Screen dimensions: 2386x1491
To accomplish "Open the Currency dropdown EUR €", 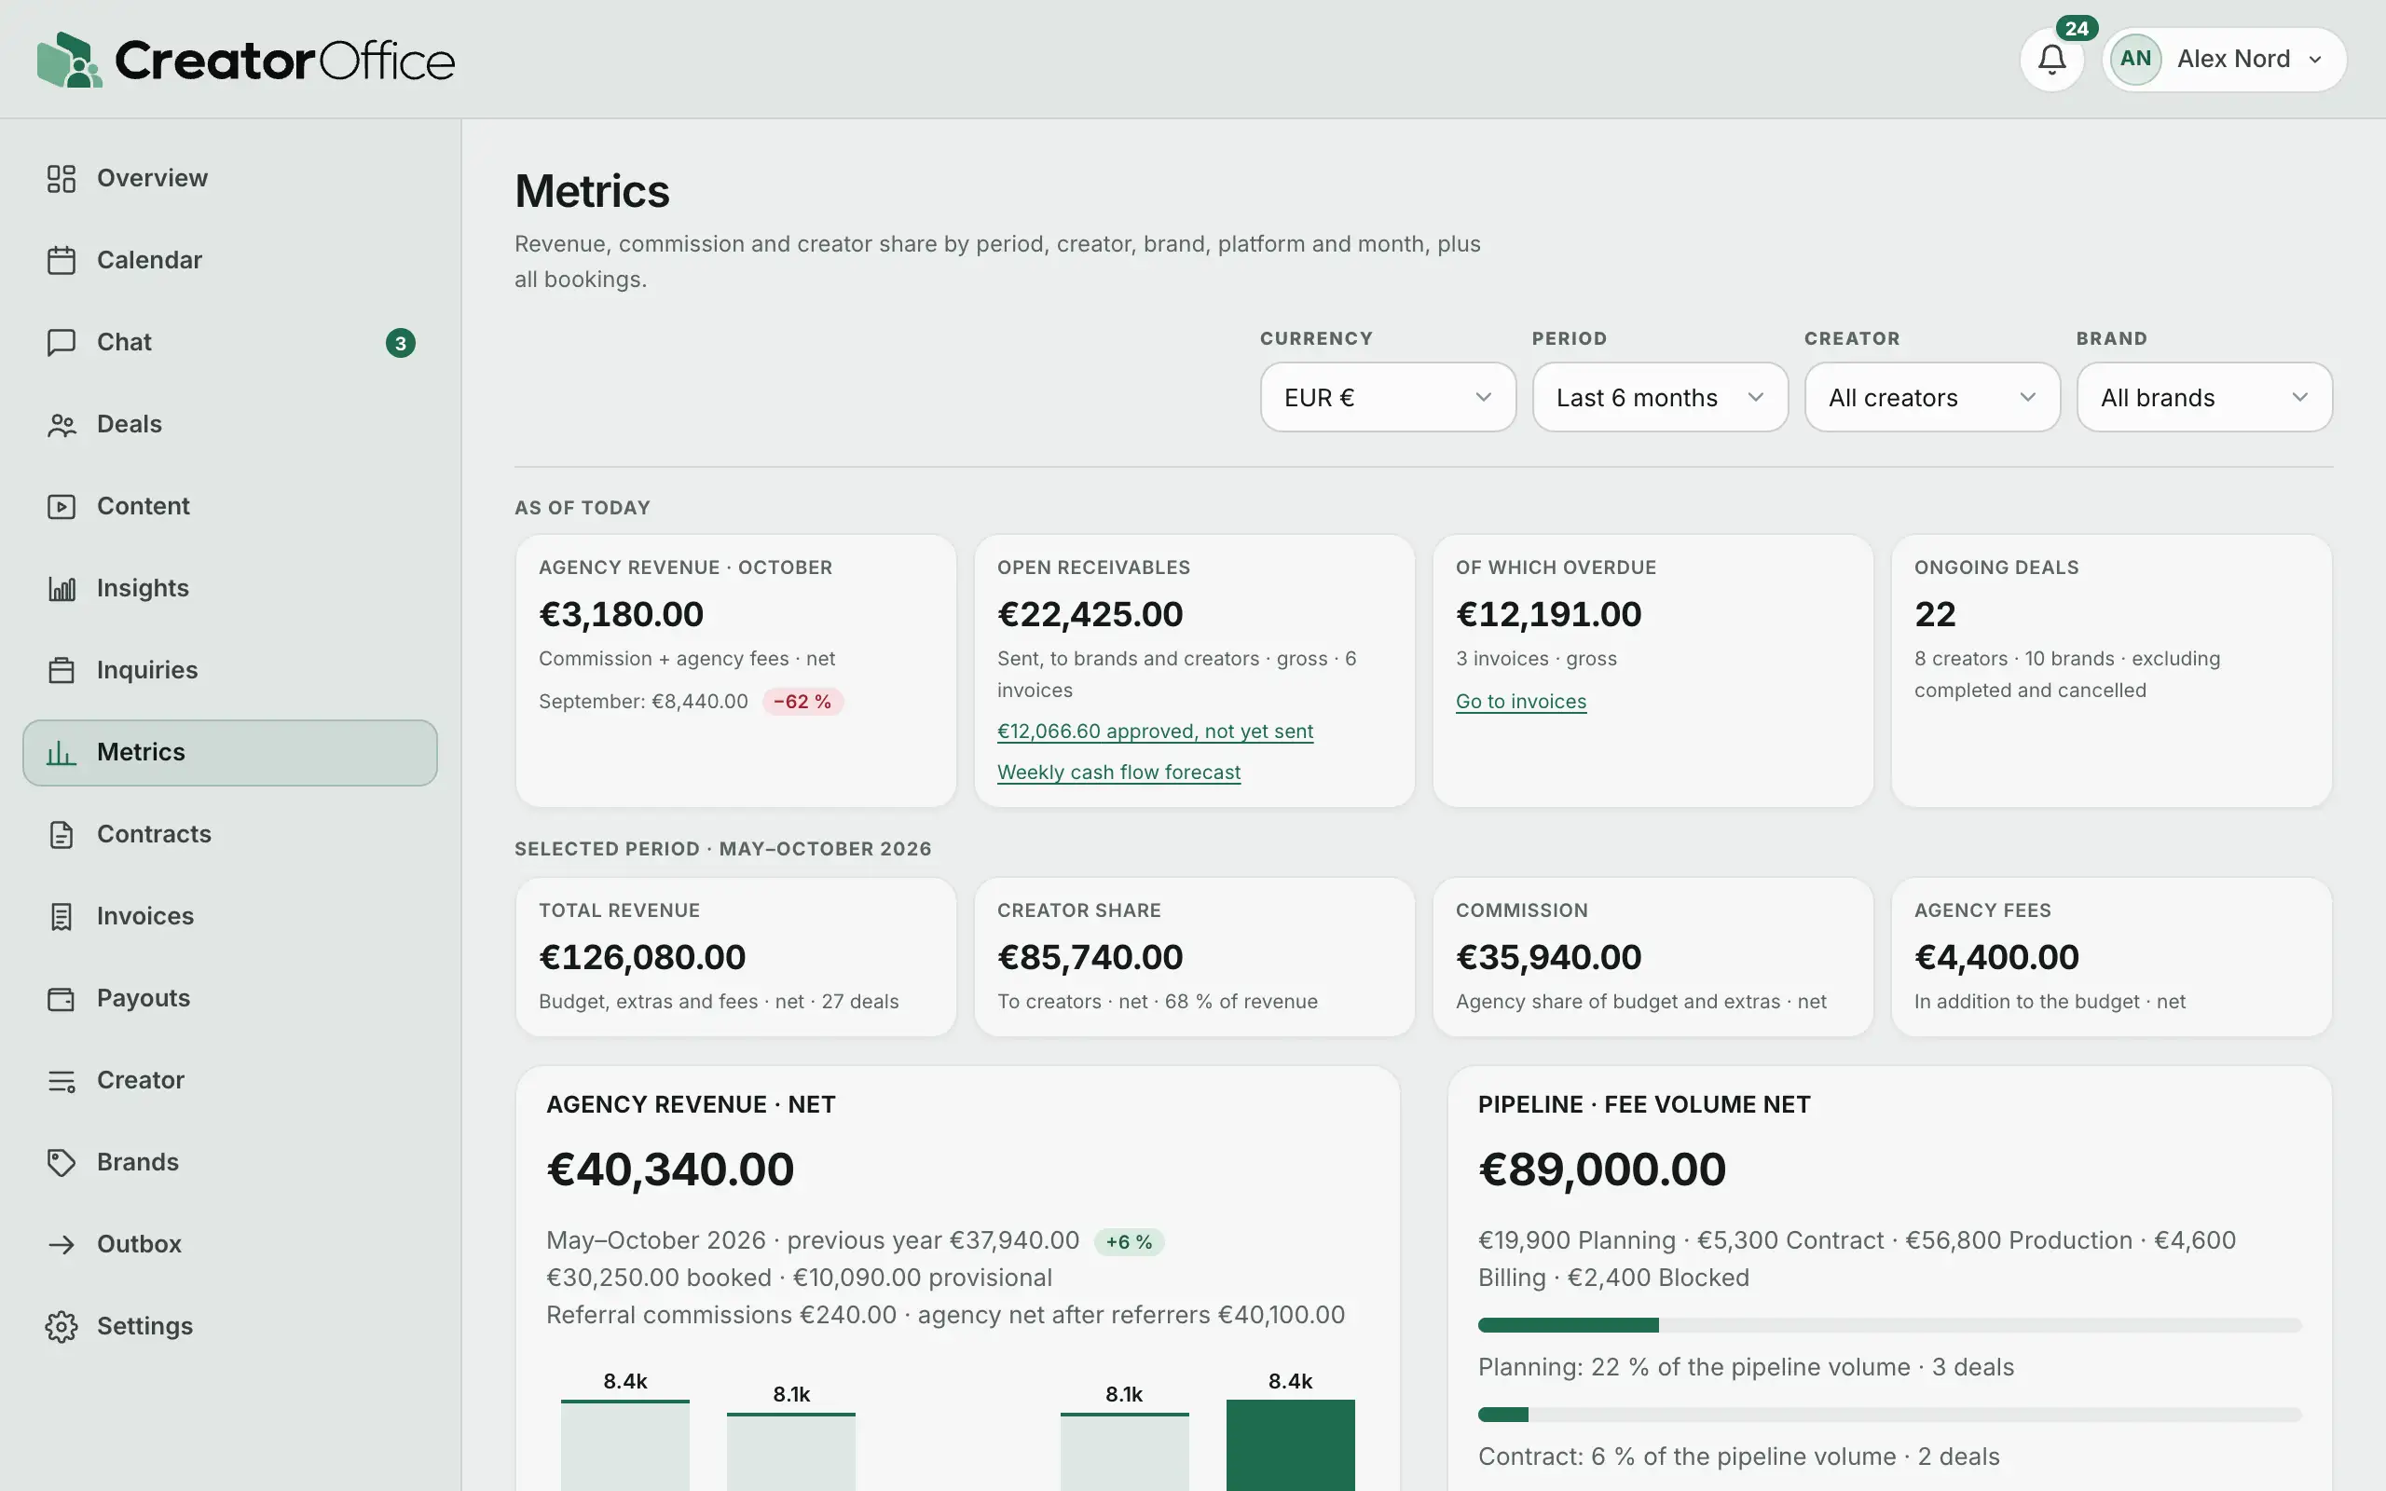I will [1387, 396].
